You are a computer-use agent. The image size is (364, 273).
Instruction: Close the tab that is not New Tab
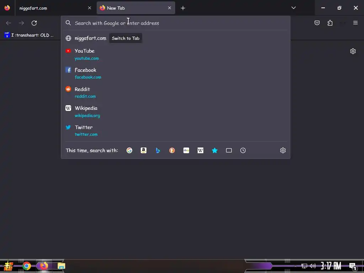(89, 8)
